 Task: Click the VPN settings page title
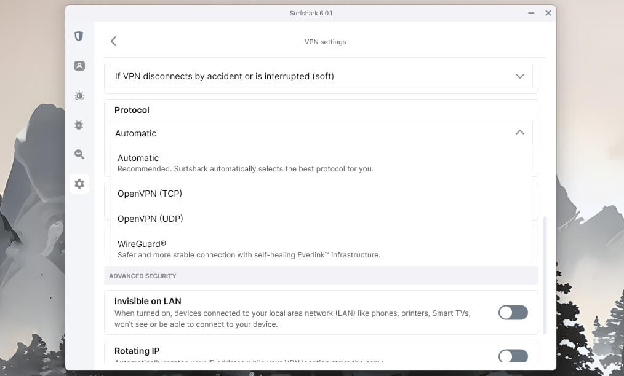coord(325,42)
